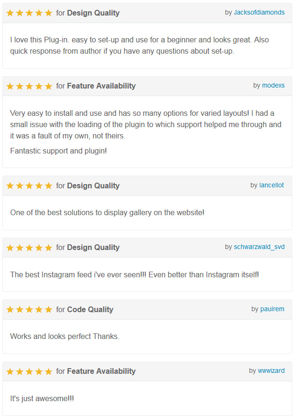Click fifth star in Jacksofdiamonds review
This screenshot has width=296, height=419.
point(48,13)
